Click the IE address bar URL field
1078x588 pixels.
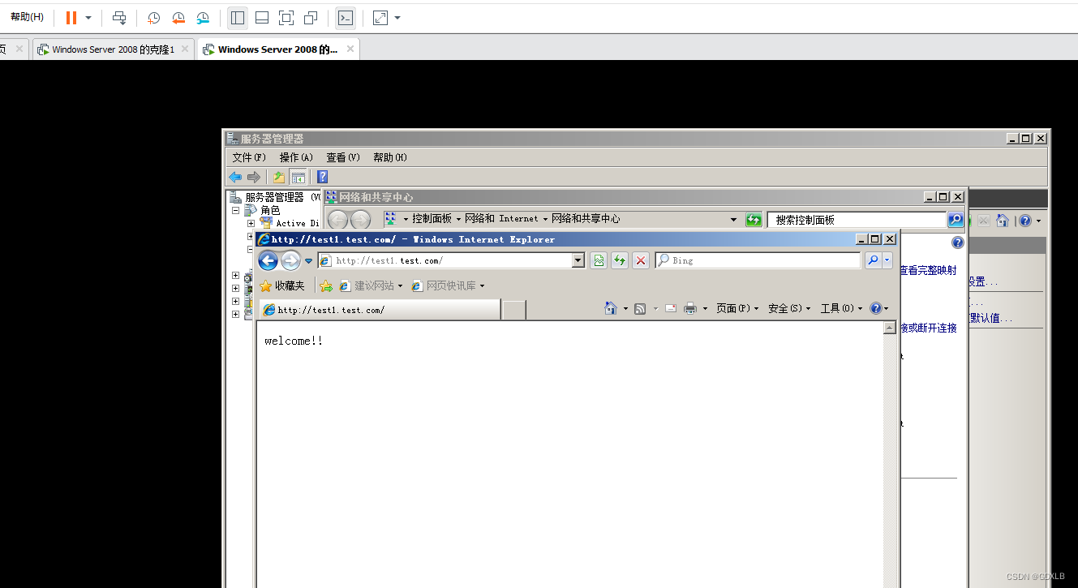coord(445,260)
